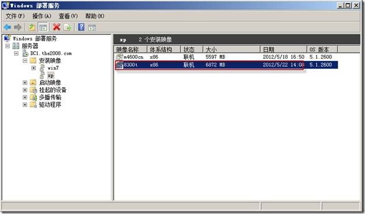Image resolution: width=365 pixels, height=214 pixels.
Task: Click the xp image group icon
Action: pos(42,75)
